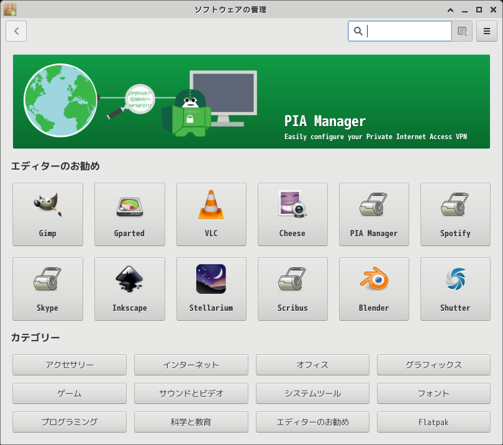This screenshot has height=445, width=503.
Task: Open the インターネット category
Action: point(191,365)
